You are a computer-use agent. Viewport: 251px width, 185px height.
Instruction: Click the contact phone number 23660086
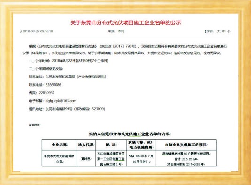coord(53,85)
